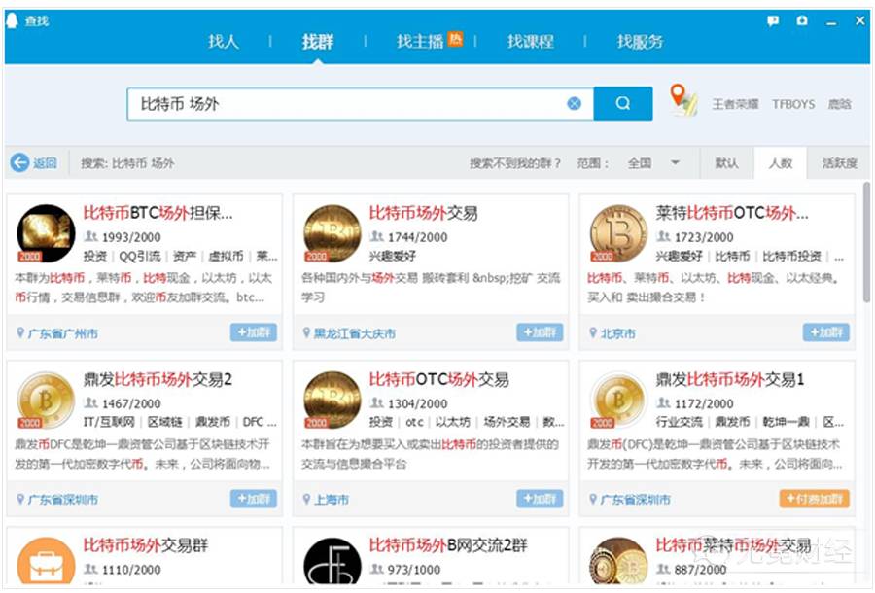Click the vertical scrollbar of results list
875x593 pixels.
coord(866,243)
